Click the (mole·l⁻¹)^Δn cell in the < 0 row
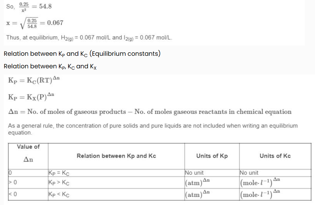Screen dimensions: 315x205 point(260,194)
